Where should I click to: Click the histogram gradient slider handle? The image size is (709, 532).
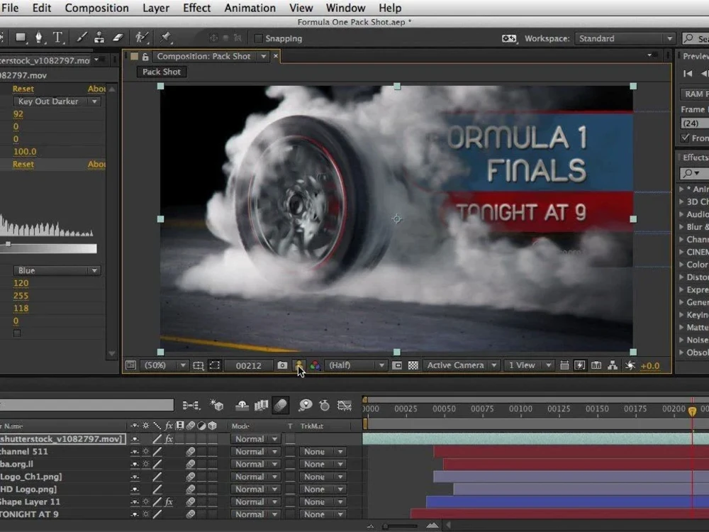(x=8, y=244)
